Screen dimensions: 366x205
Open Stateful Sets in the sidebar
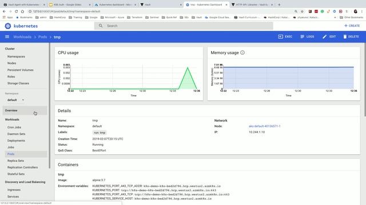coord(16,174)
